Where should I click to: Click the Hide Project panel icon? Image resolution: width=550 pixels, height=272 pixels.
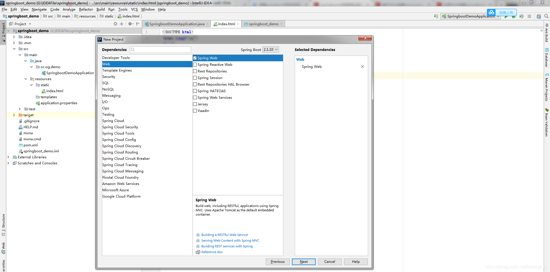click(x=138, y=24)
